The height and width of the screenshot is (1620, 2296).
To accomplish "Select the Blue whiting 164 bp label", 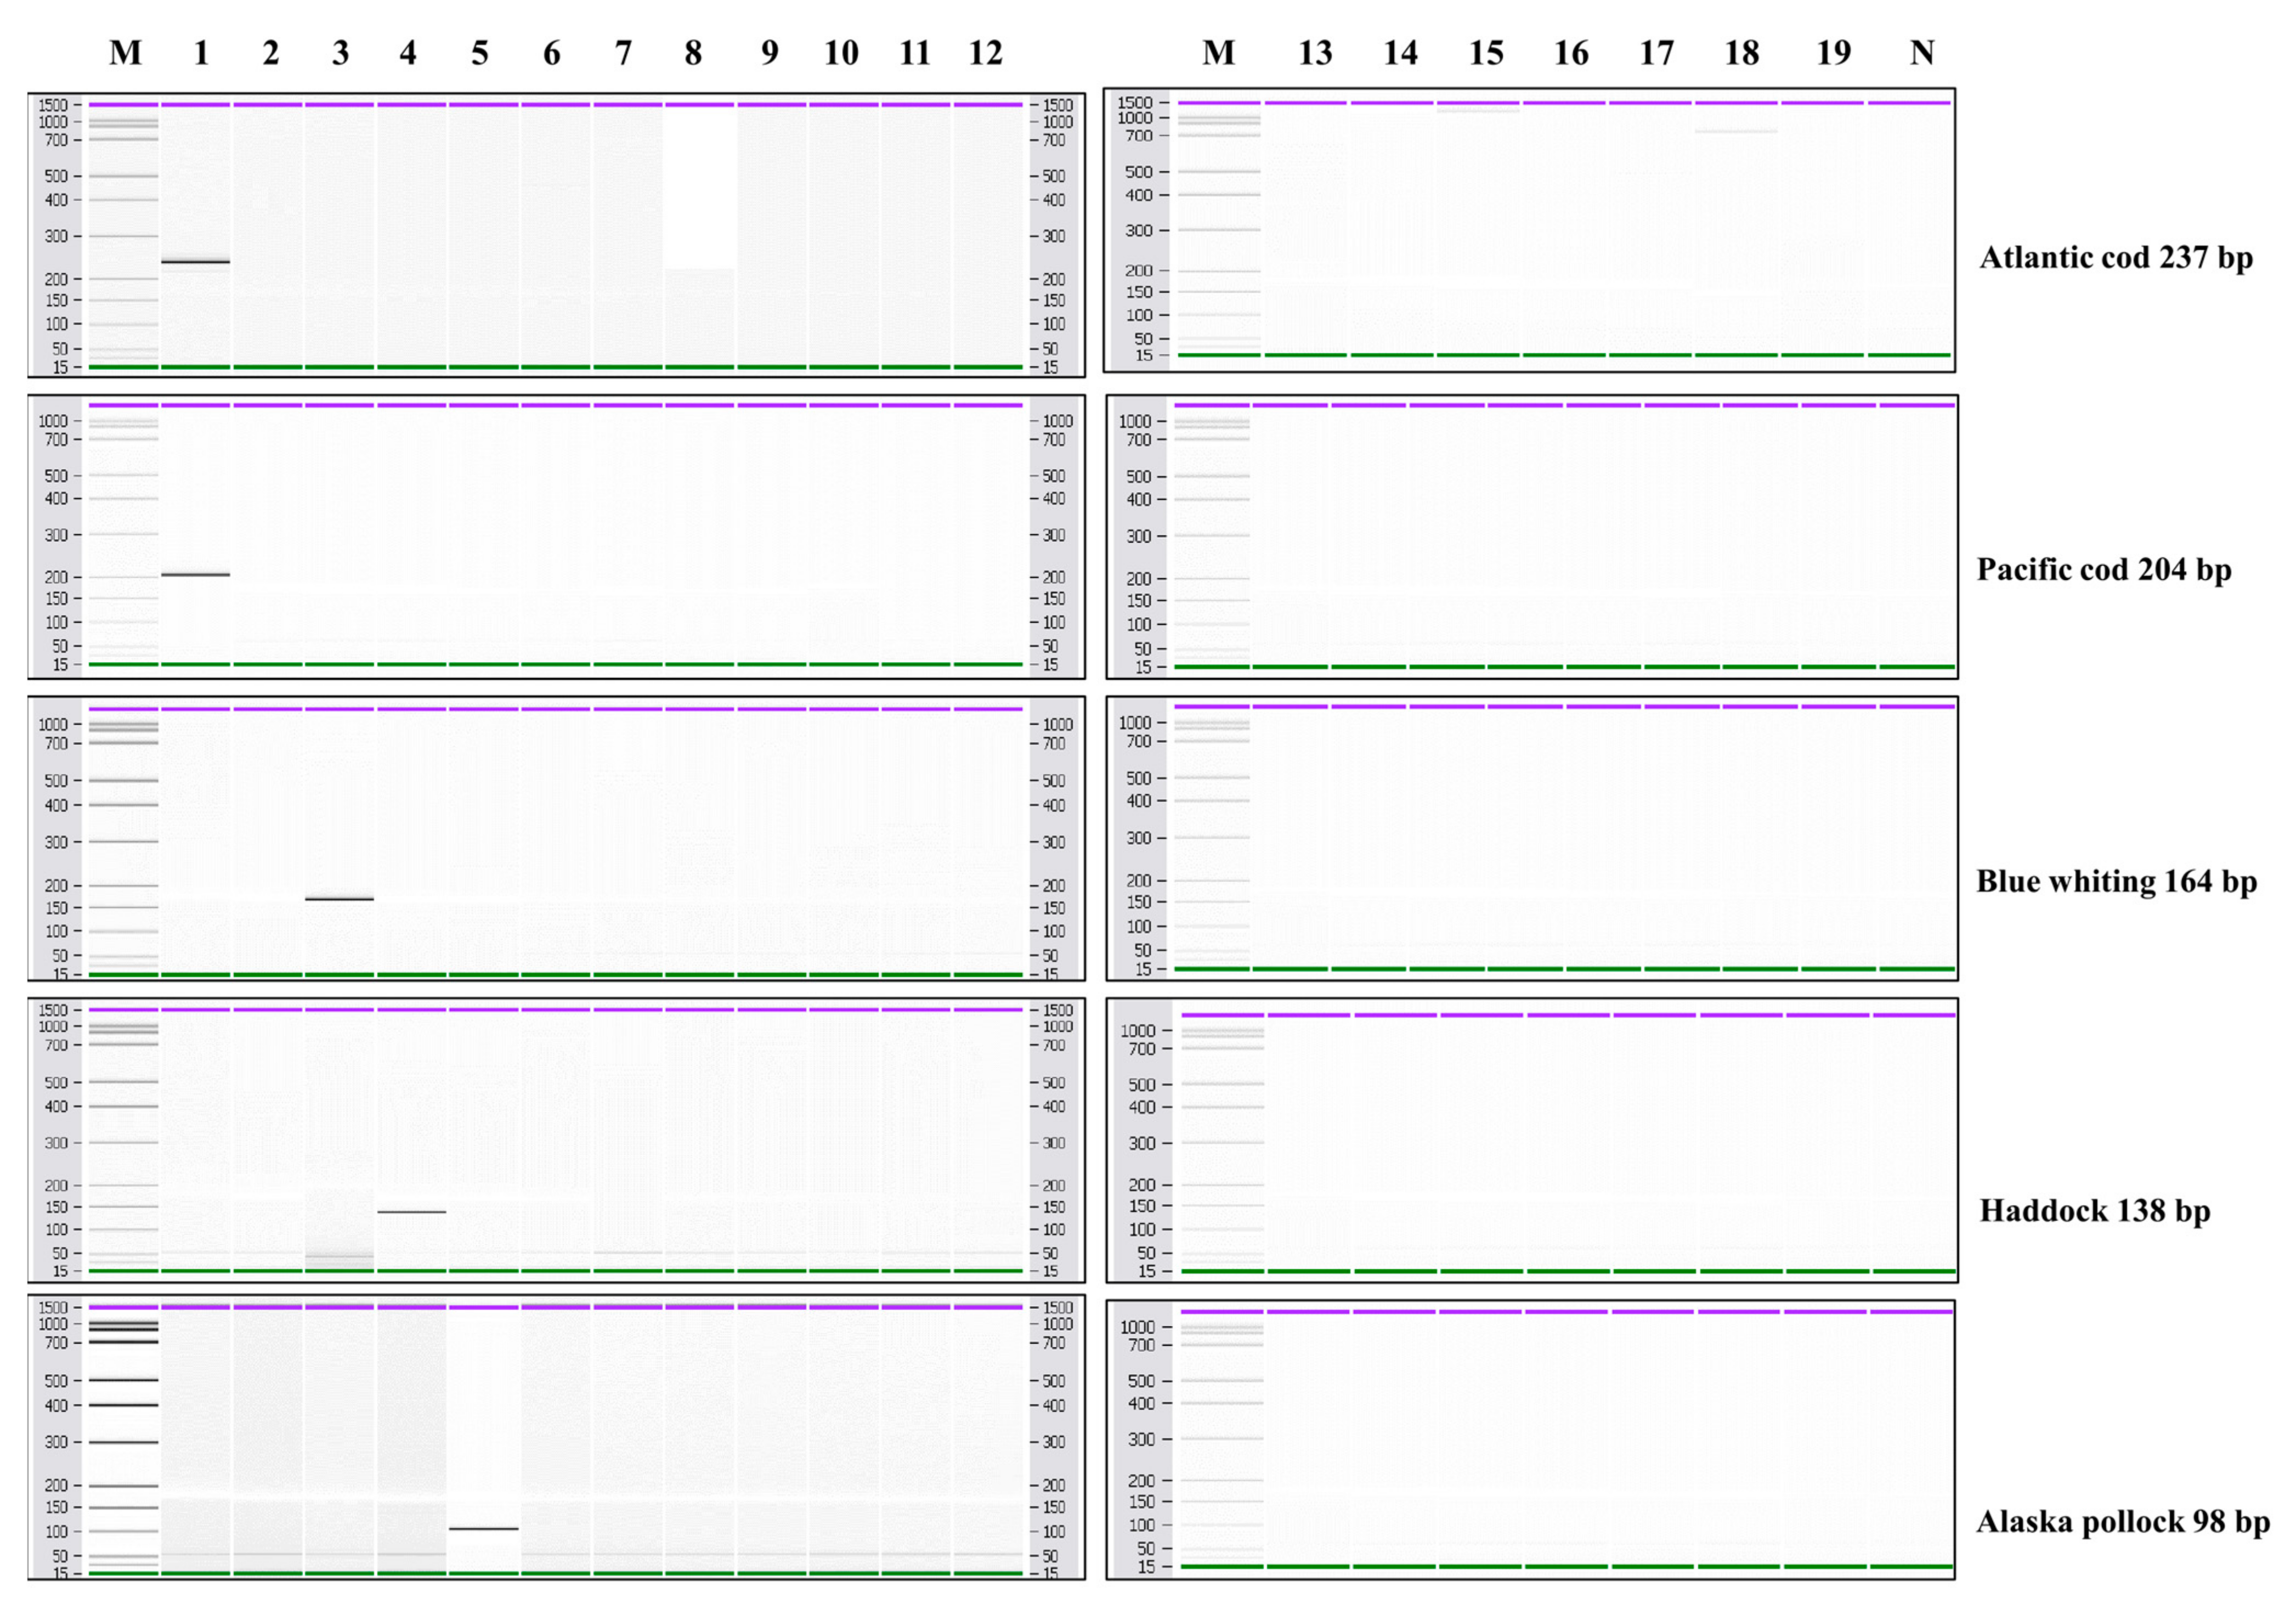I will tap(2116, 882).
